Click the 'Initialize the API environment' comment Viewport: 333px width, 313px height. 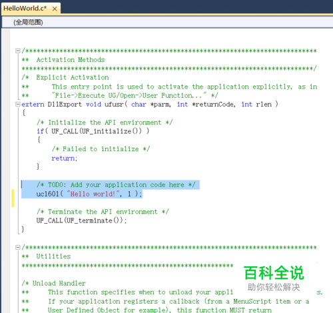105,123
